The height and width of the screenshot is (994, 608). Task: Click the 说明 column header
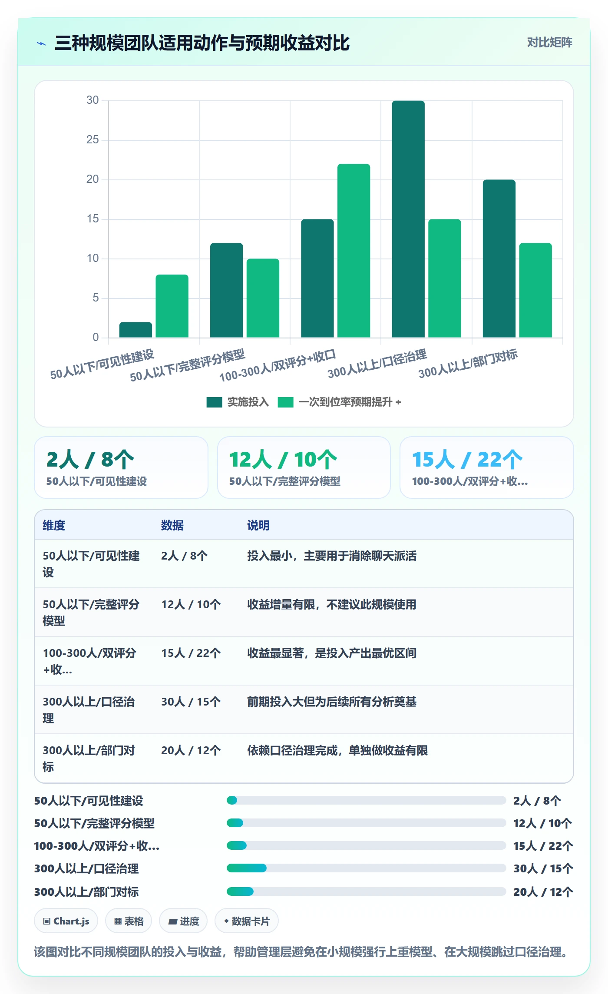pos(258,525)
